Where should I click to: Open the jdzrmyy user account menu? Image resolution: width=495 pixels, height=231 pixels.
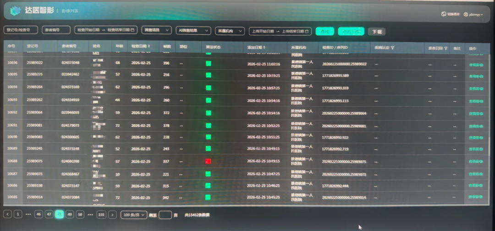pyautogui.click(x=473, y=14)
